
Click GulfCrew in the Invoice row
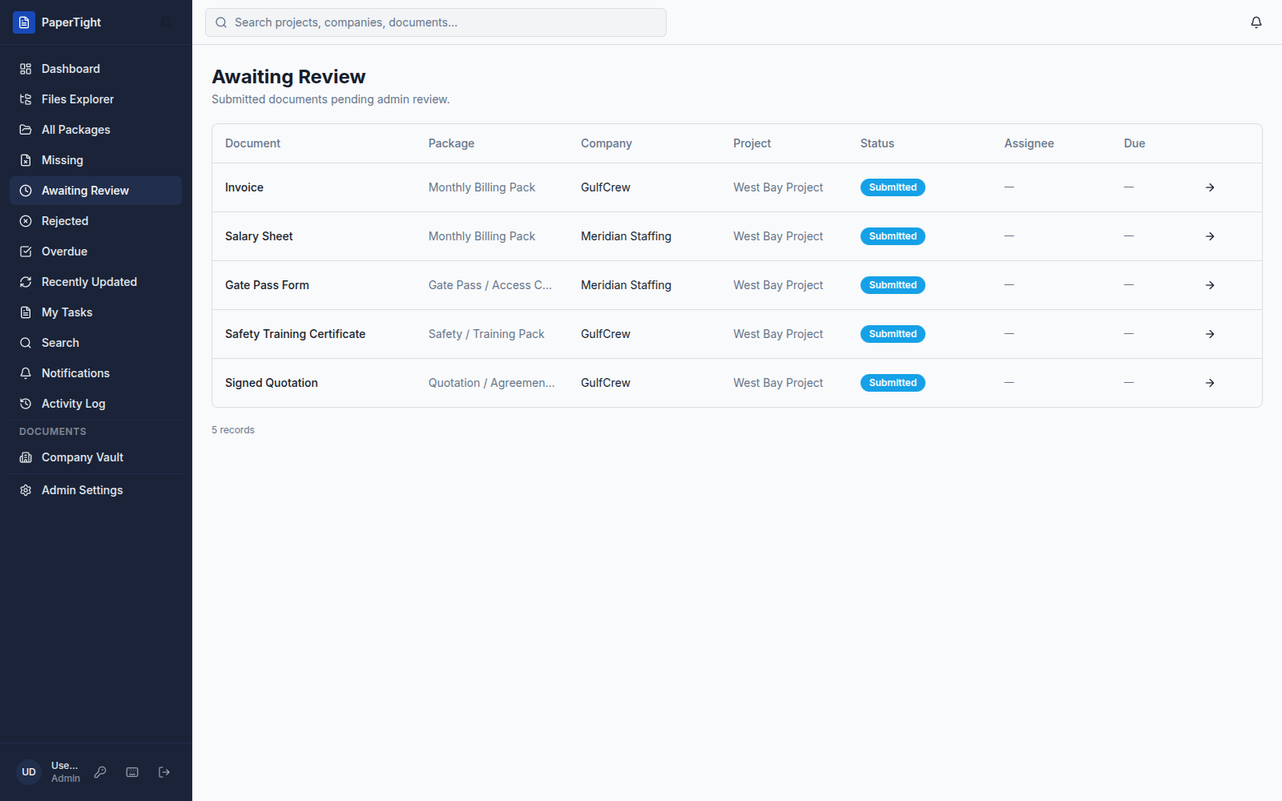tap(606, 187)
